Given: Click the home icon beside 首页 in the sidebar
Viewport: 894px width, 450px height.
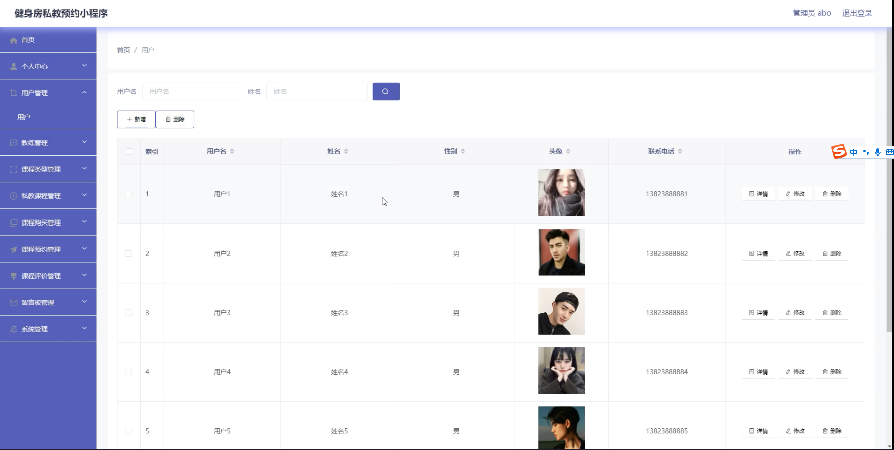Looking at the screenshot, I should 14,40.
